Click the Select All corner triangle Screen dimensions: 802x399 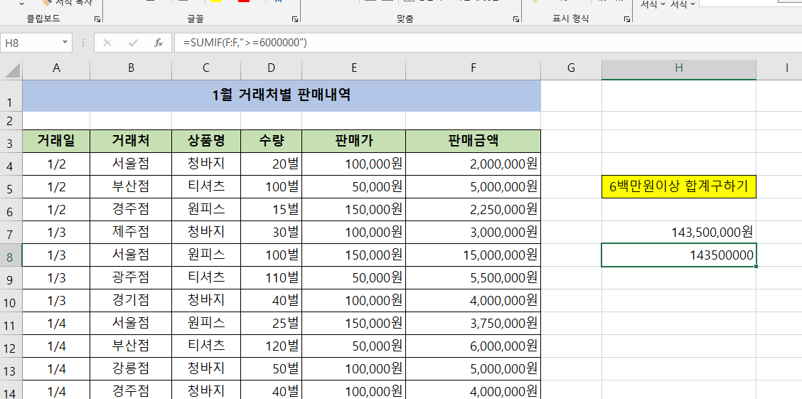tap(11, 70)
